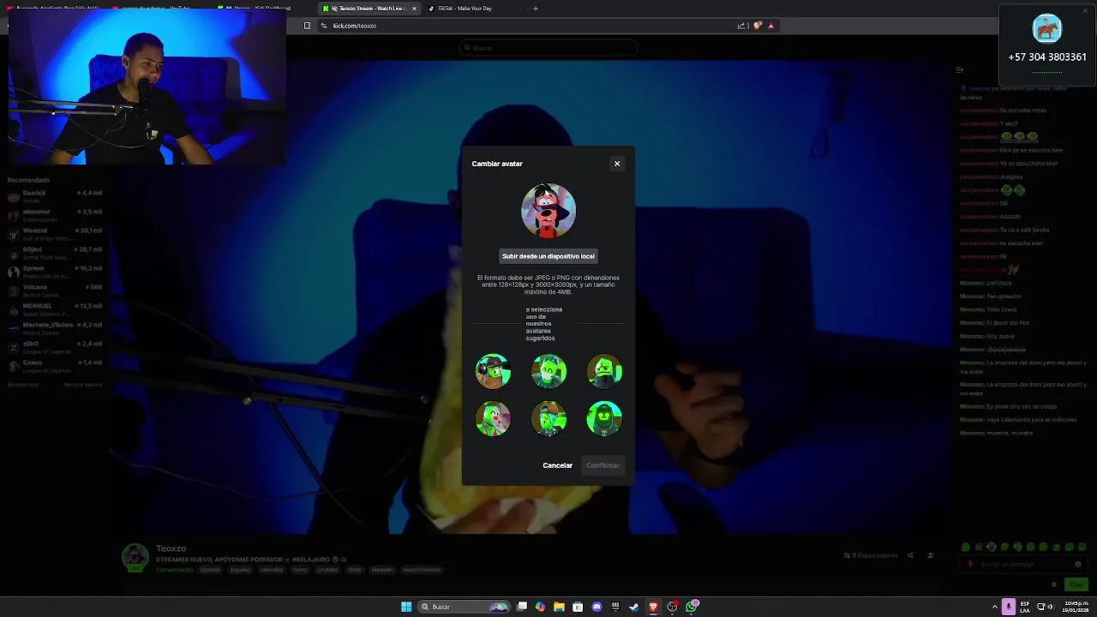This screenshot has height=617, width=1097.
Task: Collapse the chat panel via top icon
Action: [x=959, y=69]
